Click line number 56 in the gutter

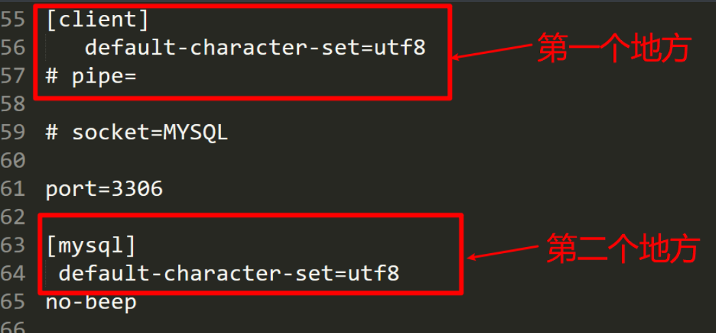13,48
